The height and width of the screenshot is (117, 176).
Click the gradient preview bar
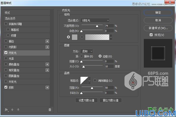click(97, 37)
